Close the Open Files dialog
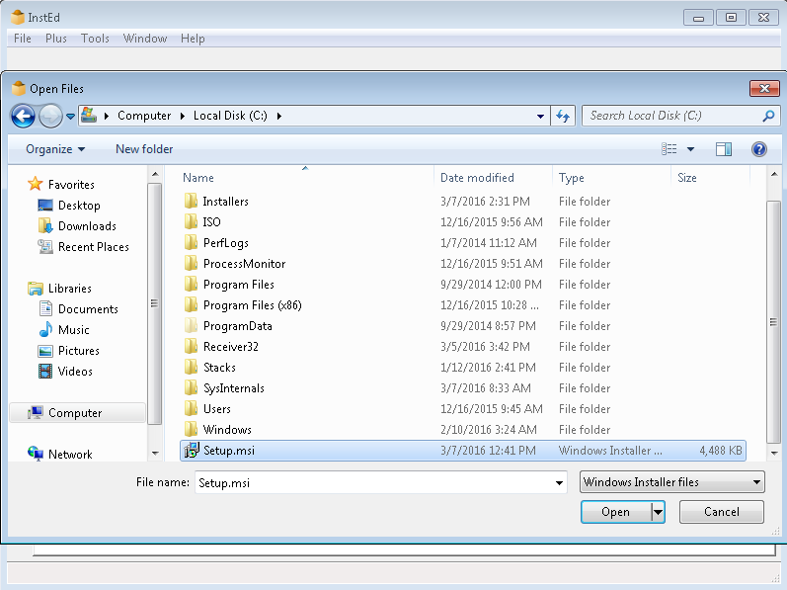This screenshot has width=787, height=590. pos(764,88)
